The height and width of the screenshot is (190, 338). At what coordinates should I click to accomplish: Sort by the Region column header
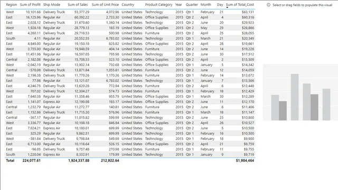(x=12, y=5)
